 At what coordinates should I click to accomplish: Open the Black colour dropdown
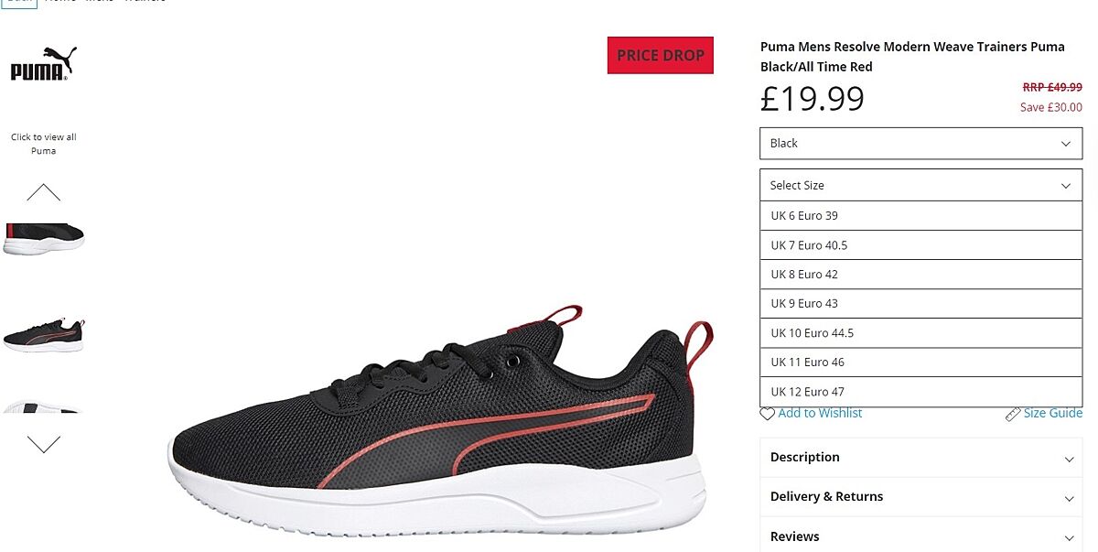(x=921, y=144)
